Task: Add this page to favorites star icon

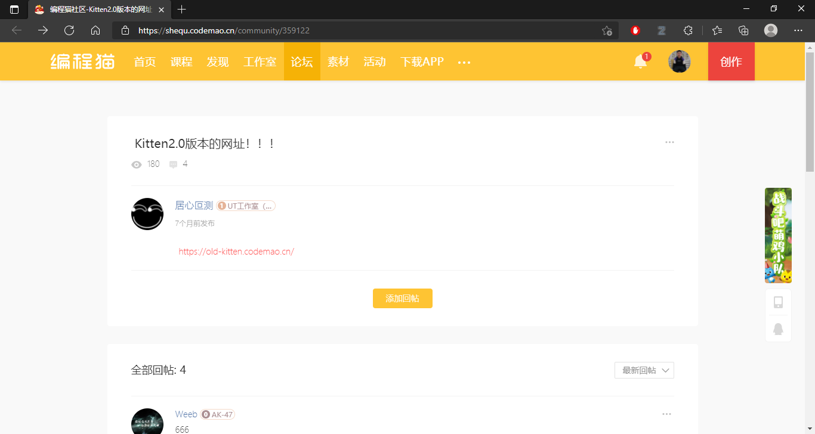Action: [607, 30]
